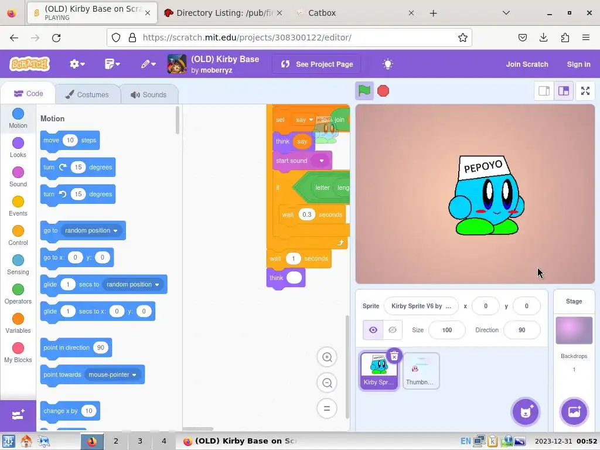Click the workspace horizontal scrollbar
The image size is (600, 450).
click(x=198, y=429)
